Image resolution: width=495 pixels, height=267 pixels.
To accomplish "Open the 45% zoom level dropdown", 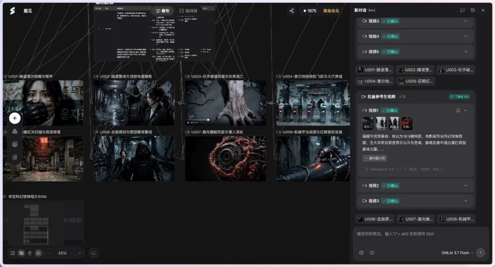I will point(65,253).
